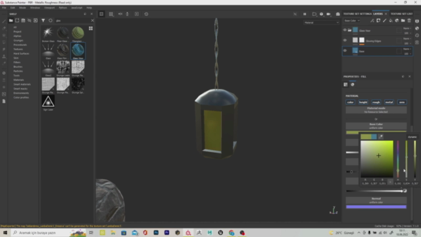This screenshot has width=421, height=237.
Task: Add a folder in Layers toolbar
Action: pos(403,20)
